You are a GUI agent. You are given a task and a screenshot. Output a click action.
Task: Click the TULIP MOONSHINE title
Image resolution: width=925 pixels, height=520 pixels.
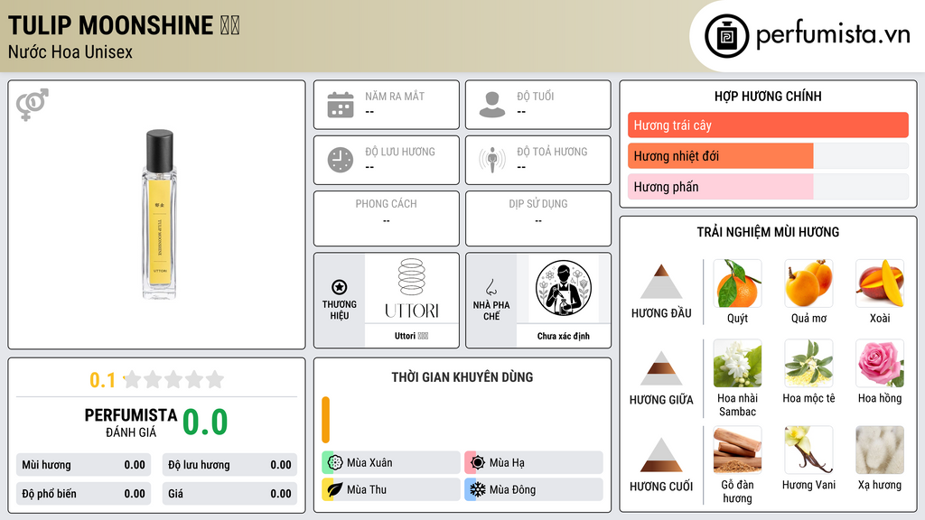[110, 25]
